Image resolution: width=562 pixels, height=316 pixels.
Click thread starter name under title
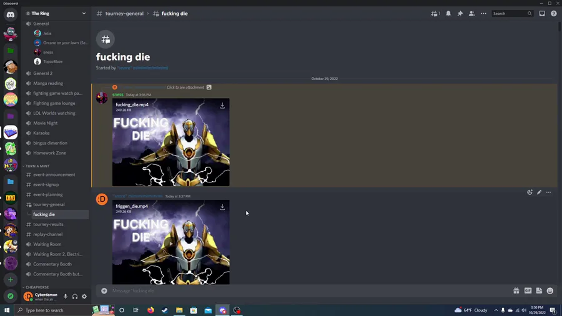click(x=142, y=67)
